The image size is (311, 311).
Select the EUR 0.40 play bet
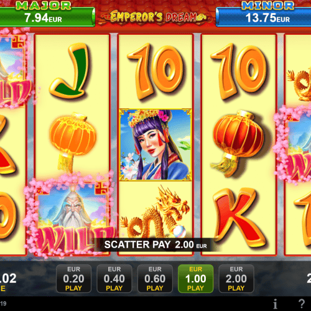[x=114, y=279]
